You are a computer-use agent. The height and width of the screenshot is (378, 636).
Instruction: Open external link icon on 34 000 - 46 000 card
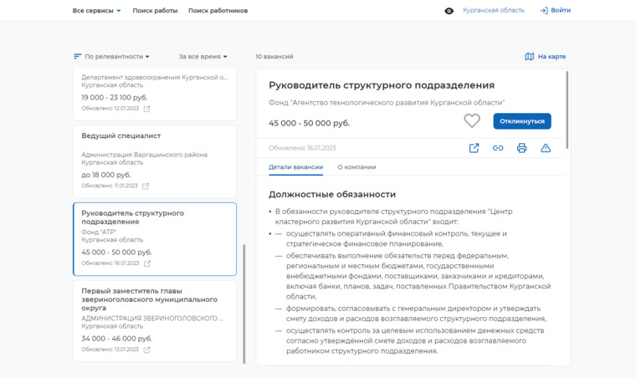coord(146,350)
